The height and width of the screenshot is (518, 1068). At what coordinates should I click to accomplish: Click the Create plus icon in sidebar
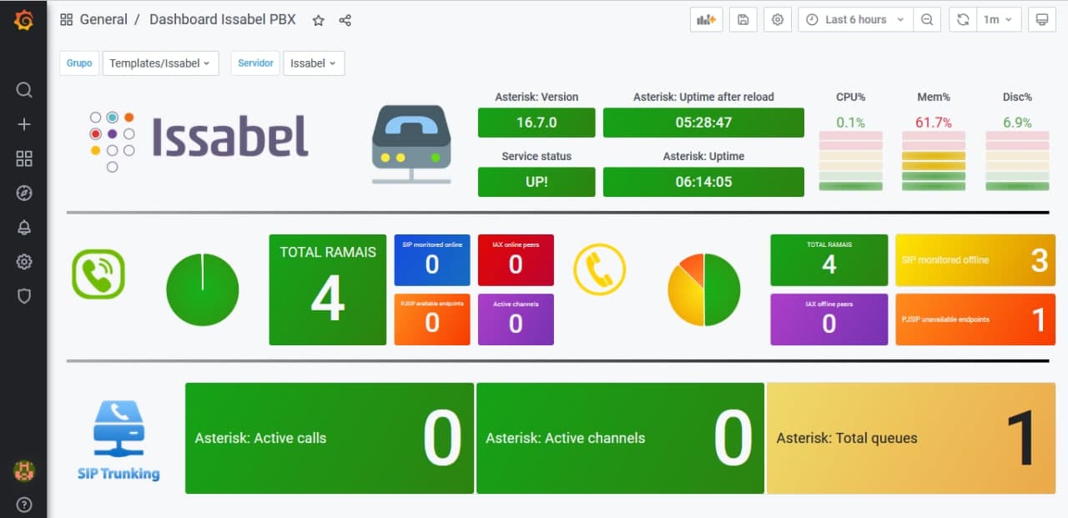point(24,124)
